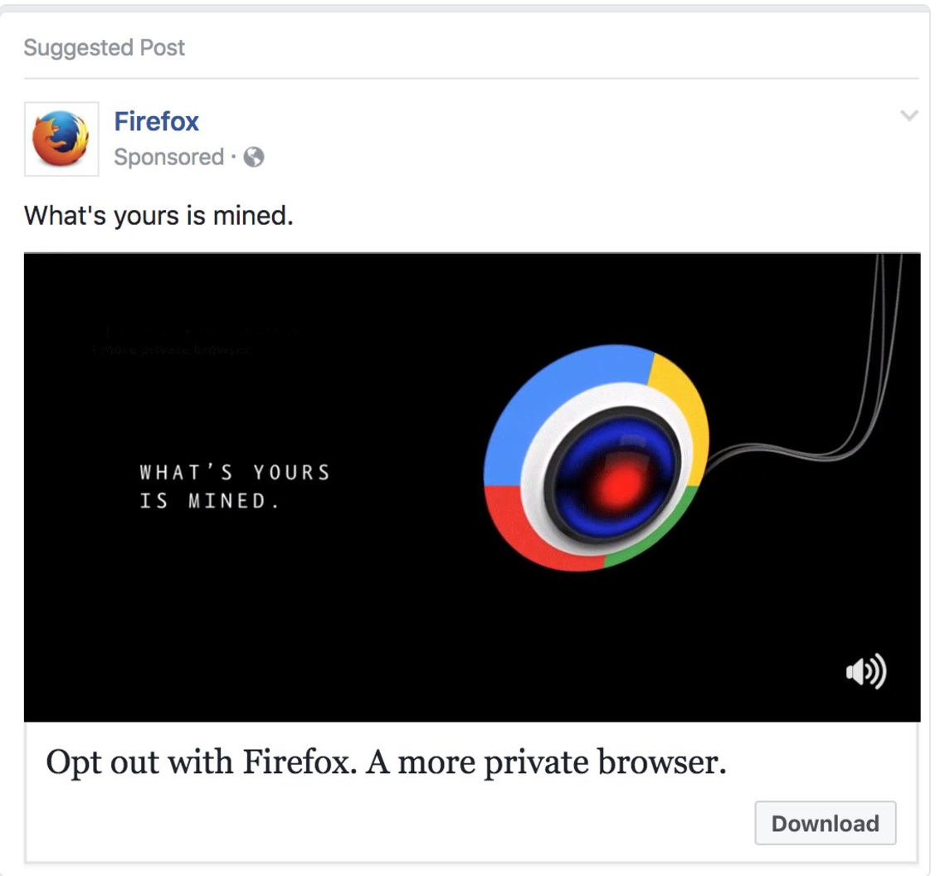This screenshot has width=940, height=876.
Task: Select the 'What's yours is mined.' post caption
Action: (158, 216)
